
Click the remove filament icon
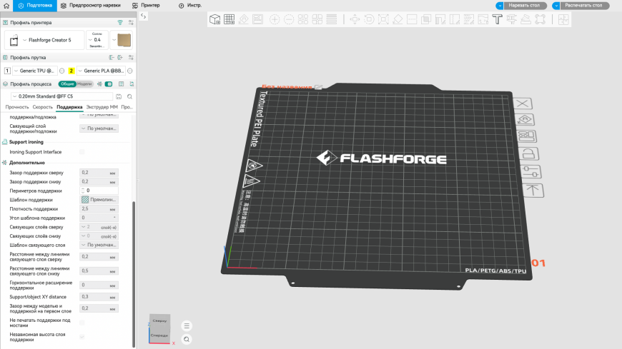coord(112,57)
